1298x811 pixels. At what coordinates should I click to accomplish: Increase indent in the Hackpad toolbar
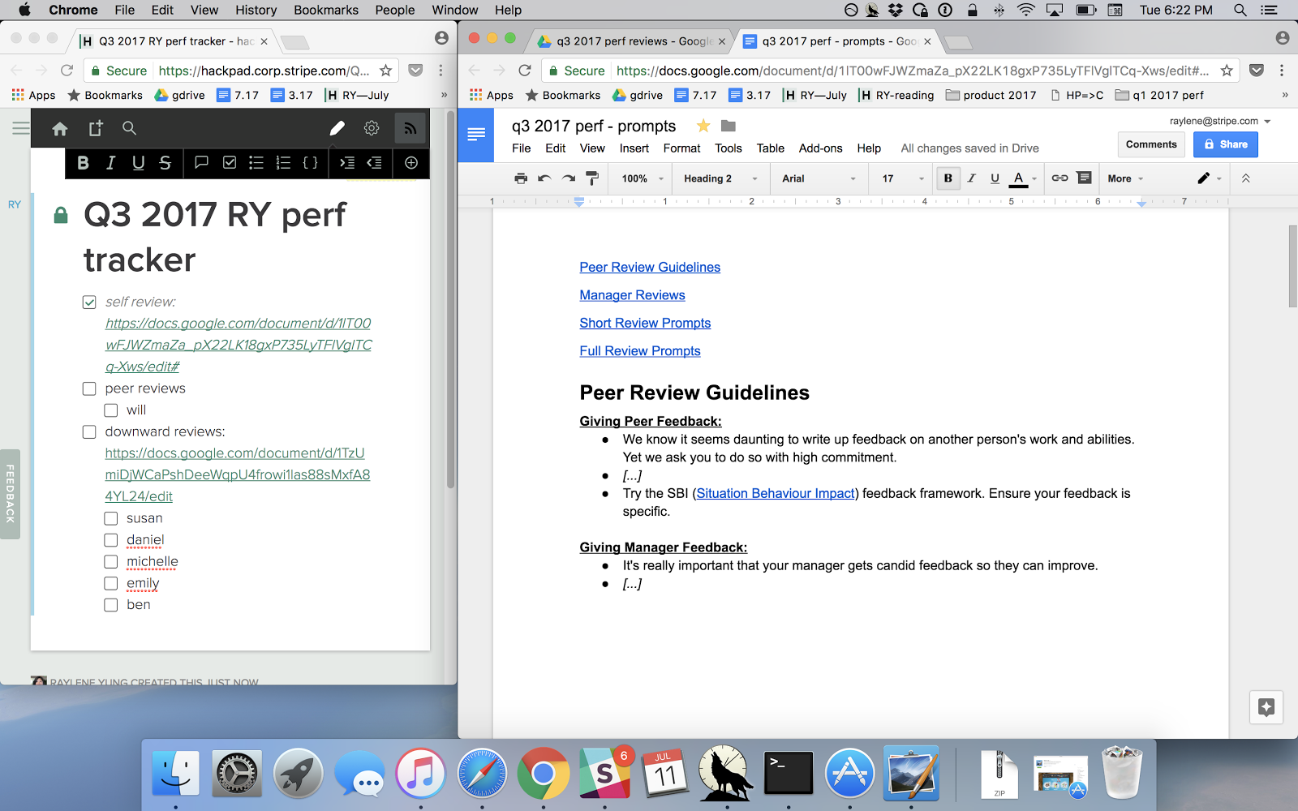point(347,163)
